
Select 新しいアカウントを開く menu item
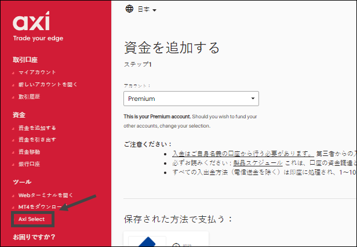[48, 85]
